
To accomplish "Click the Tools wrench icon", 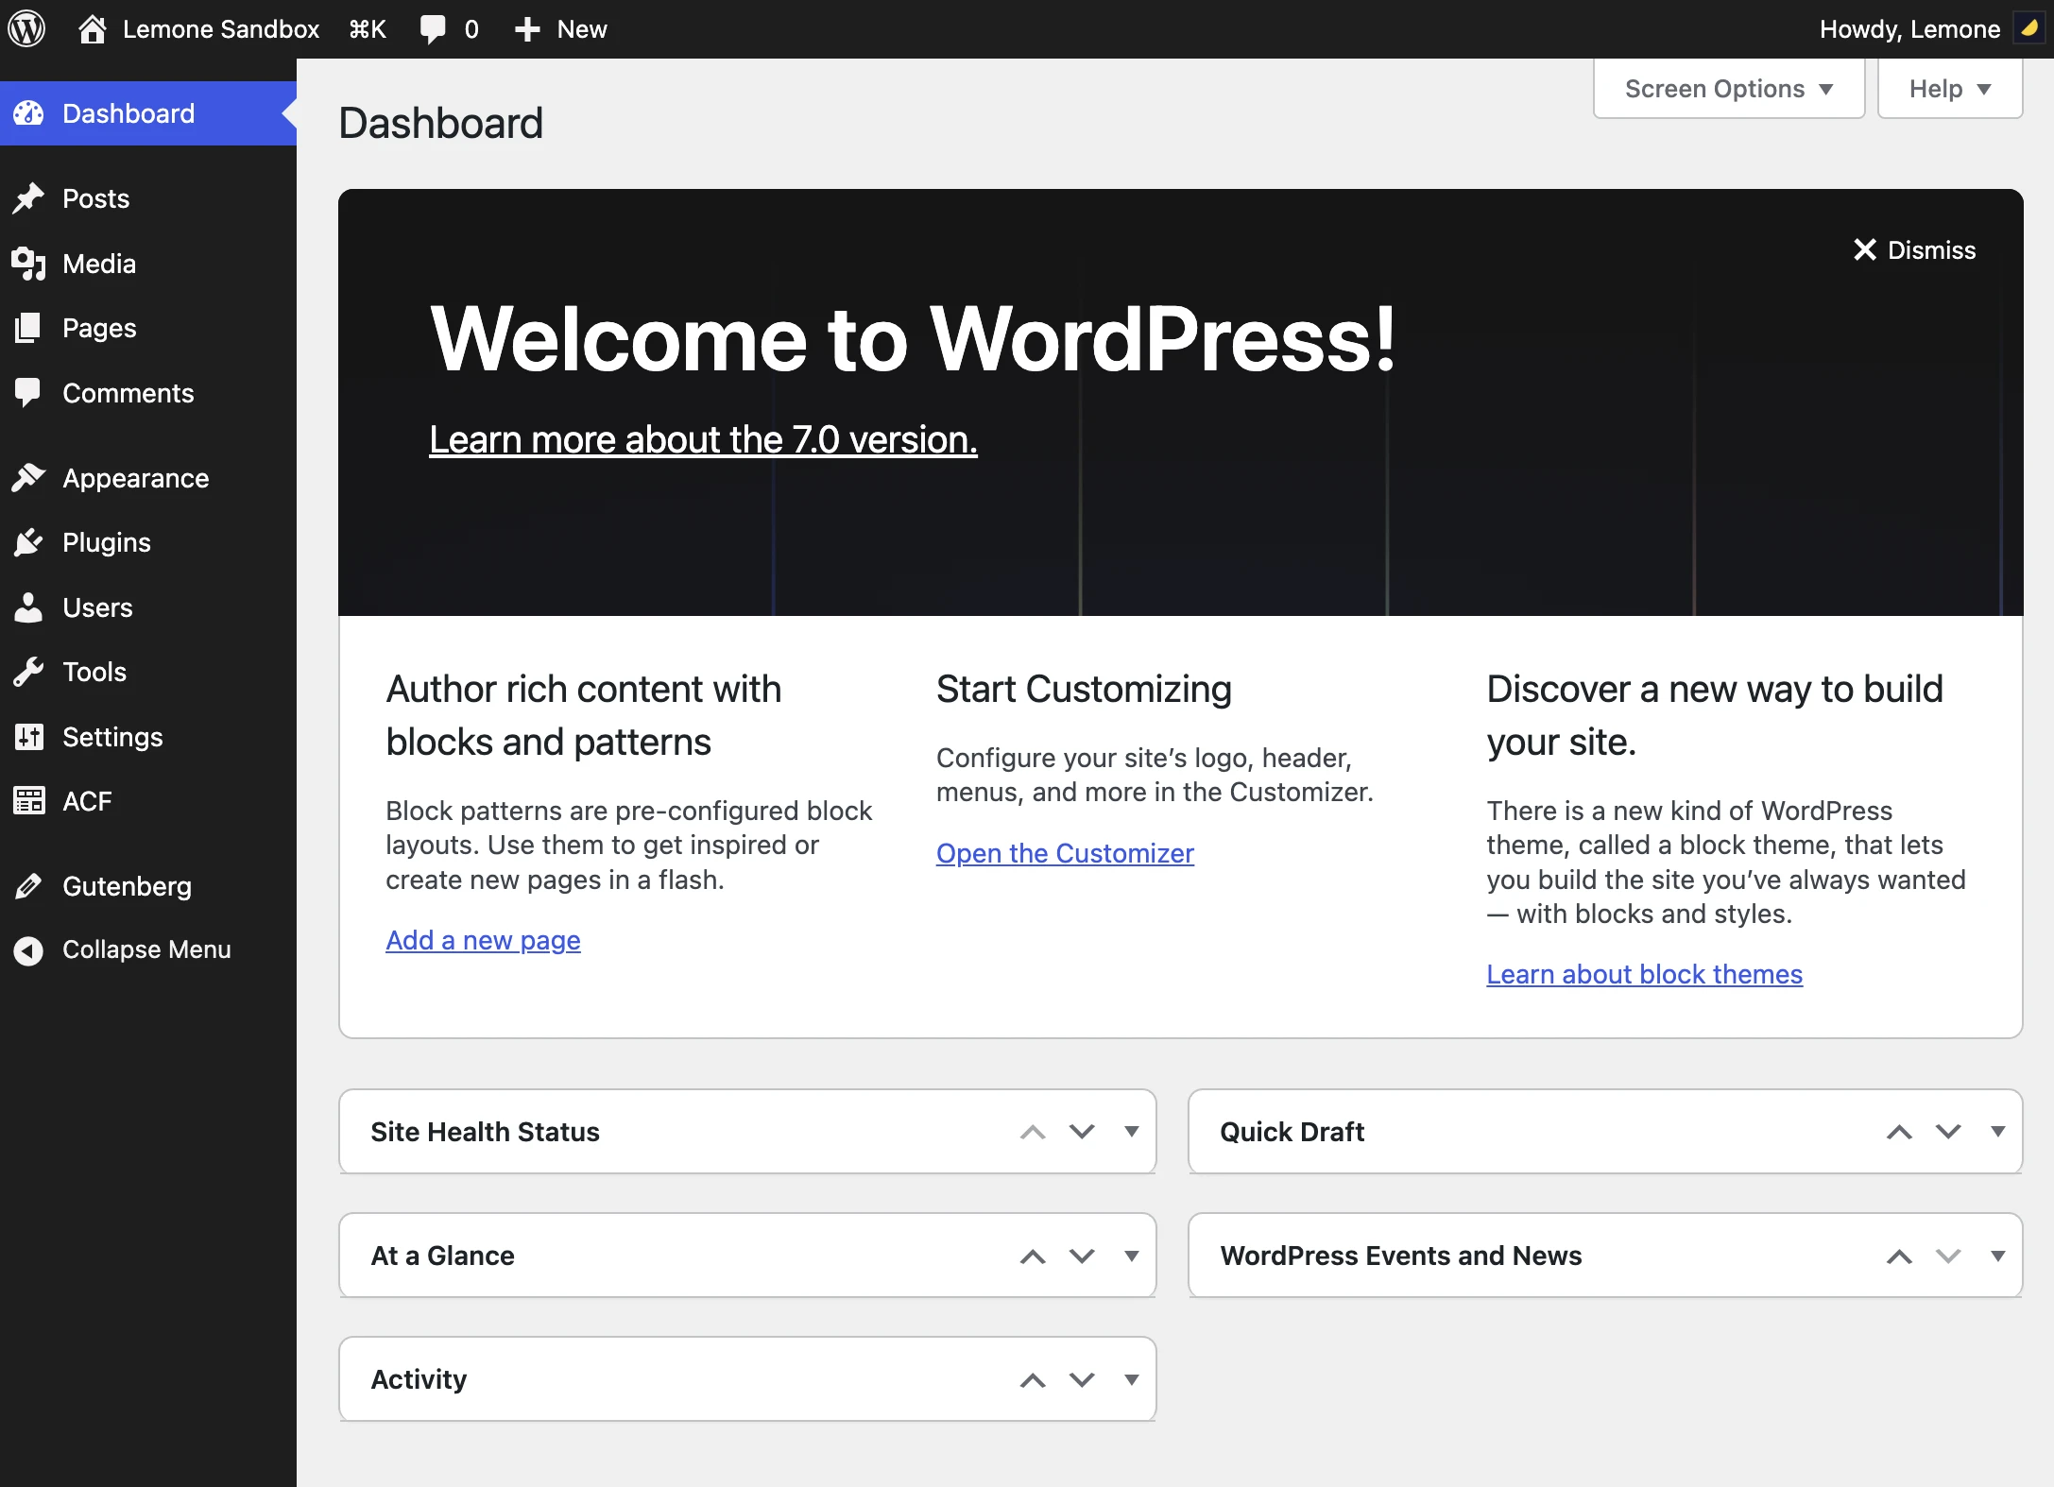I will pos(28,672).
